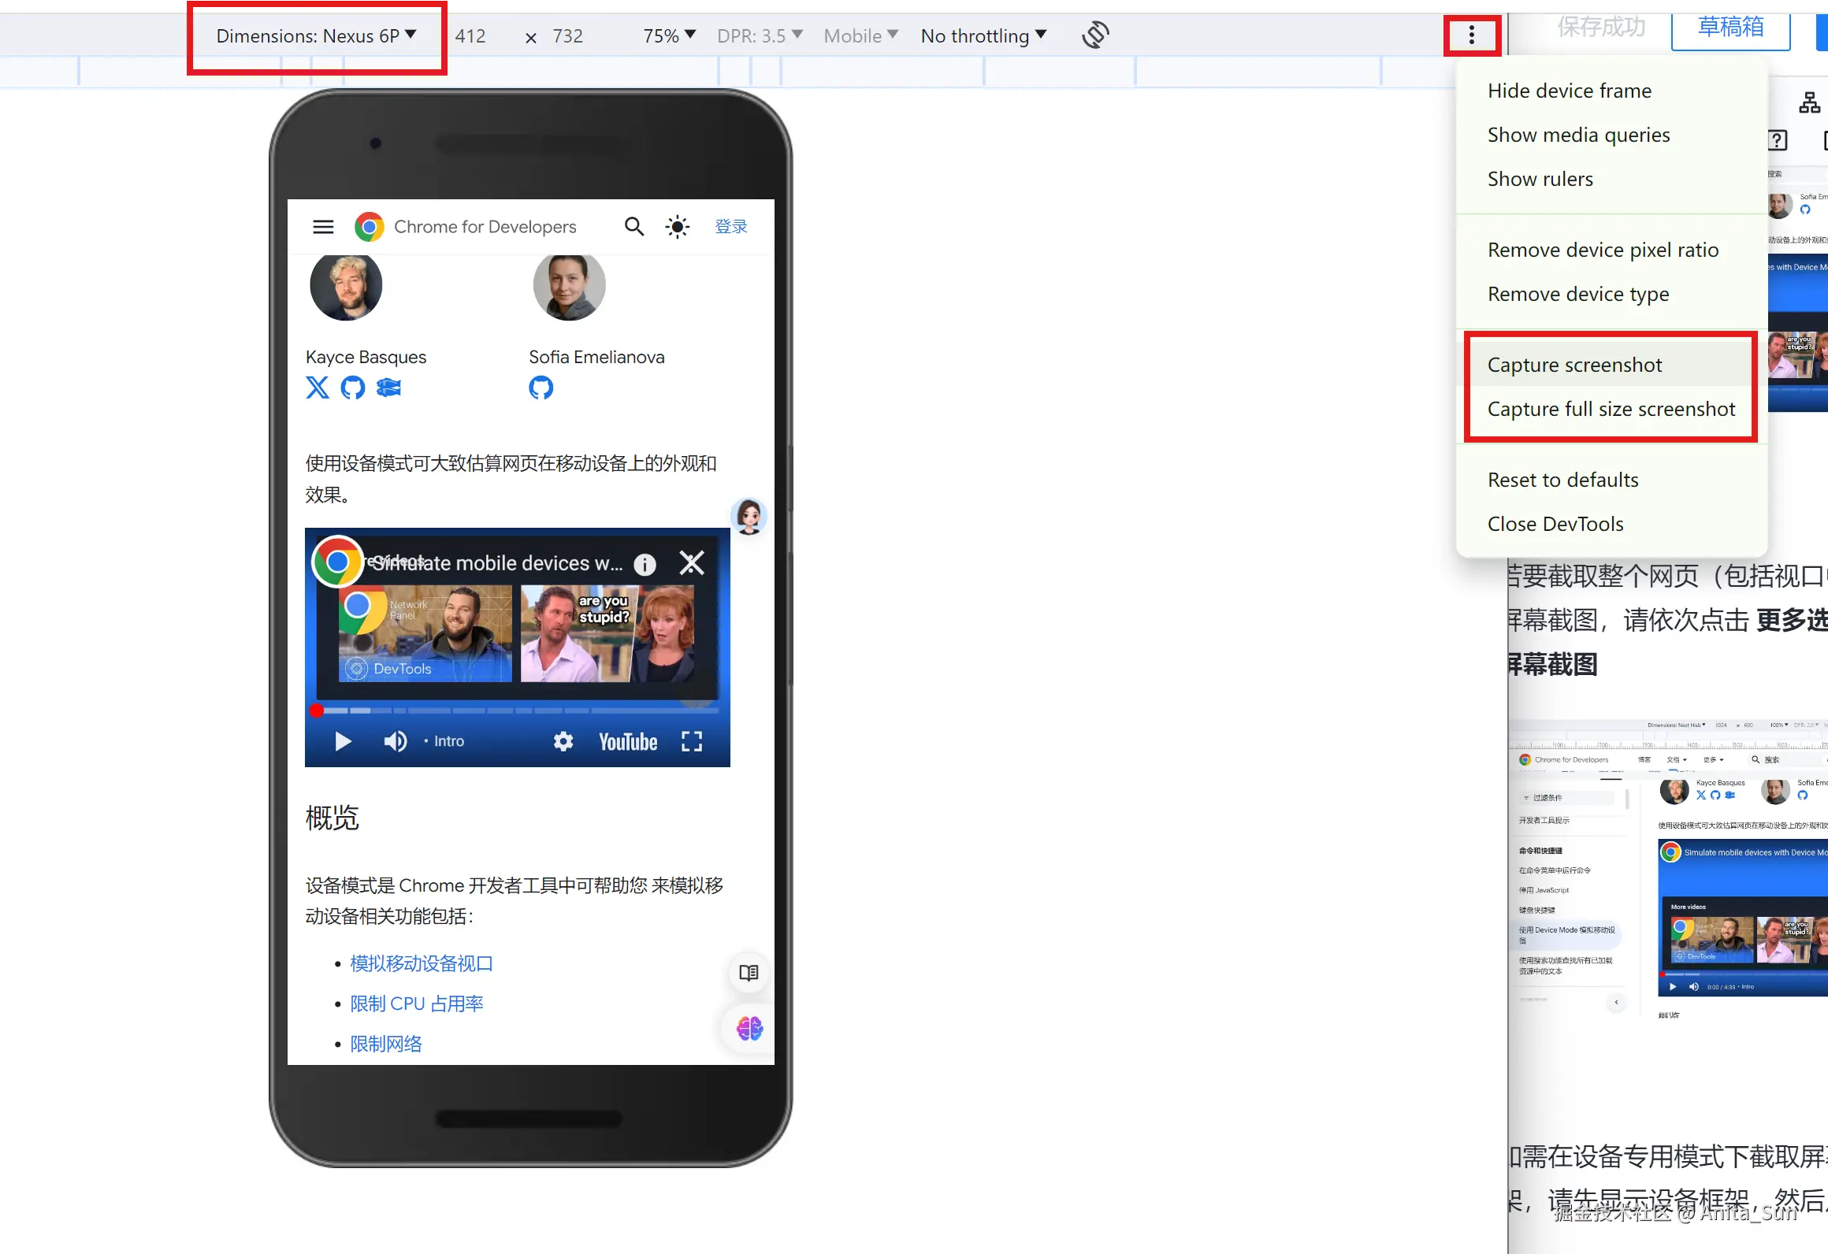Choose Capture screenshot from the menu
Screen dimensions: 1828x1254
click(1611, 365)
